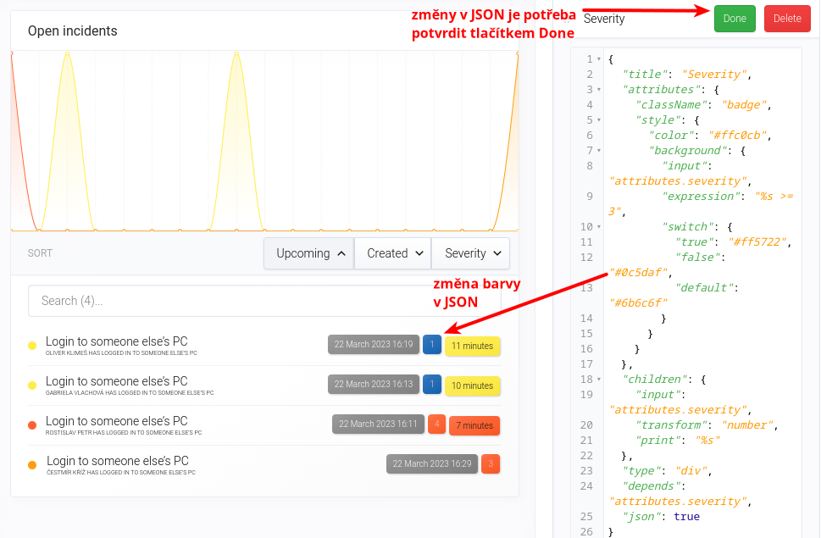Screen dimensions: 821x538
Task: Focus the Search (4) input field
Action: point(264,301)
